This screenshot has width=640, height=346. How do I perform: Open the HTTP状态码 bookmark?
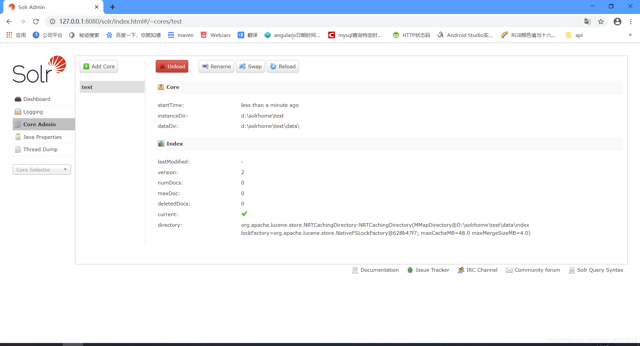[x=411, y=35]
